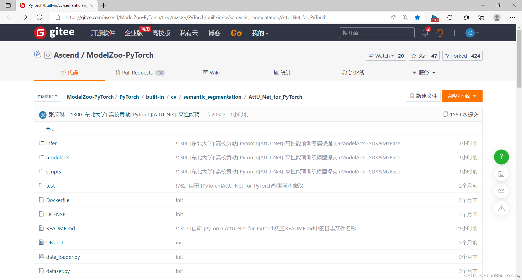Click the 搜开源 search field
Image resolution: width=522 pixels, height=280 pixels.
point(377,33)
